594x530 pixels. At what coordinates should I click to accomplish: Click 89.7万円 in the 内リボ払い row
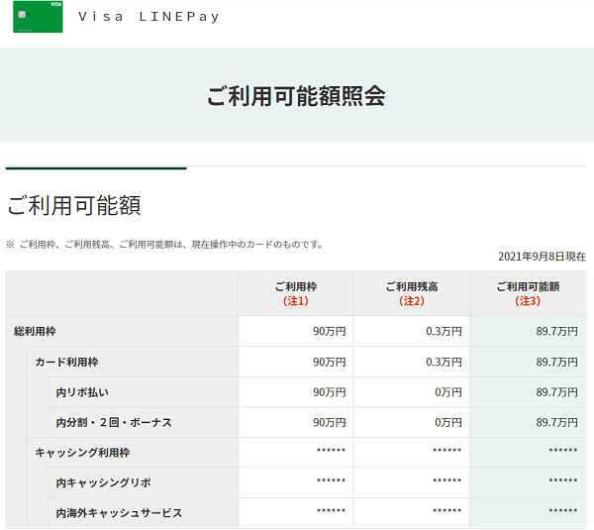tap(556, 392)
